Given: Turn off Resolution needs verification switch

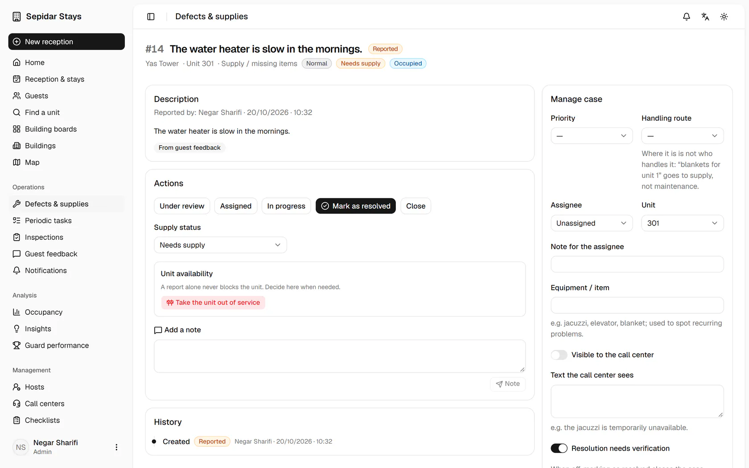Looking at the screenshot, I should coord(559,448).
